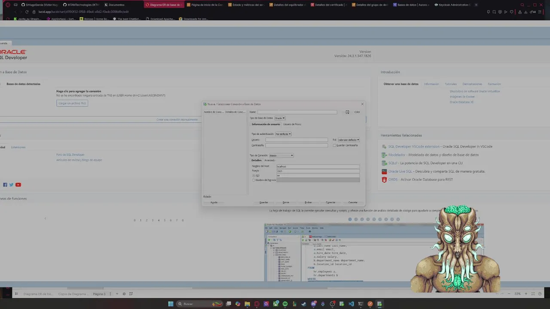Image resolution: width=550 pixels, height=309 pixels.
Task: Click the Puerto field showing 1521
Action: coord(318,171)
